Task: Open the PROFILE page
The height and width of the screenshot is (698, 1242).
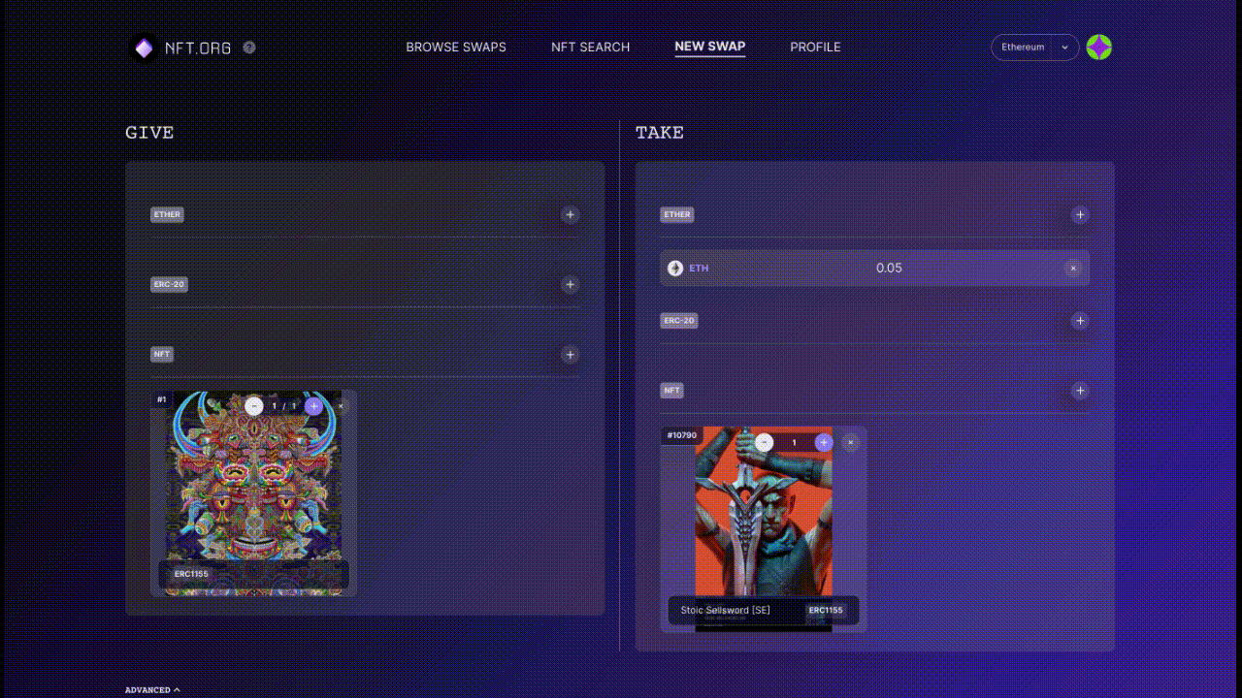Action: tap(815, 47)
